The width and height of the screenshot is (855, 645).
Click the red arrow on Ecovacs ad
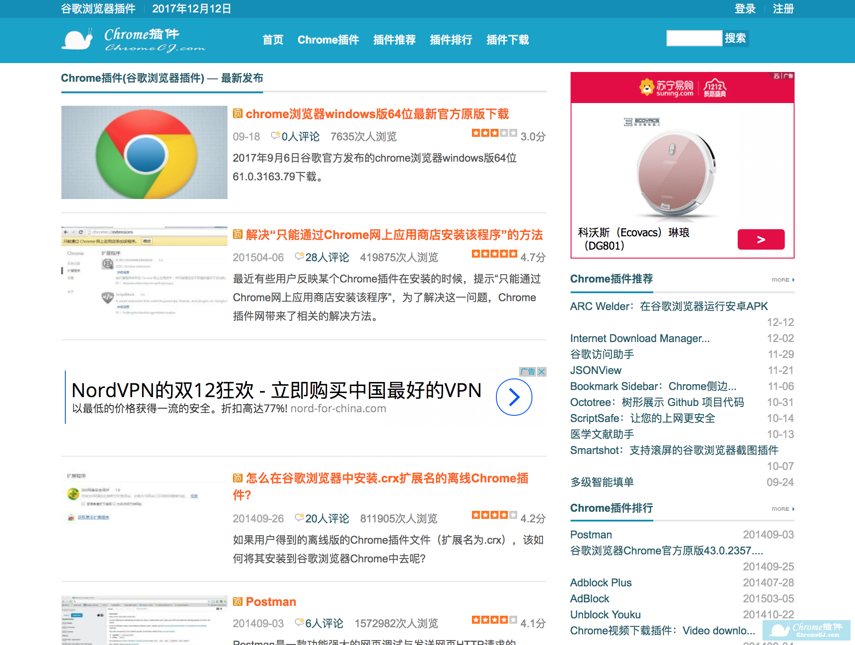pyautogui.click(x=761, y=239)
